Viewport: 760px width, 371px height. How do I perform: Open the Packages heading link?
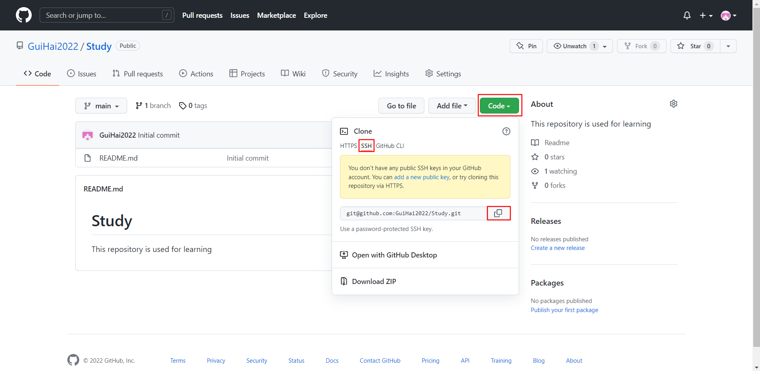(x=547, y=283)
